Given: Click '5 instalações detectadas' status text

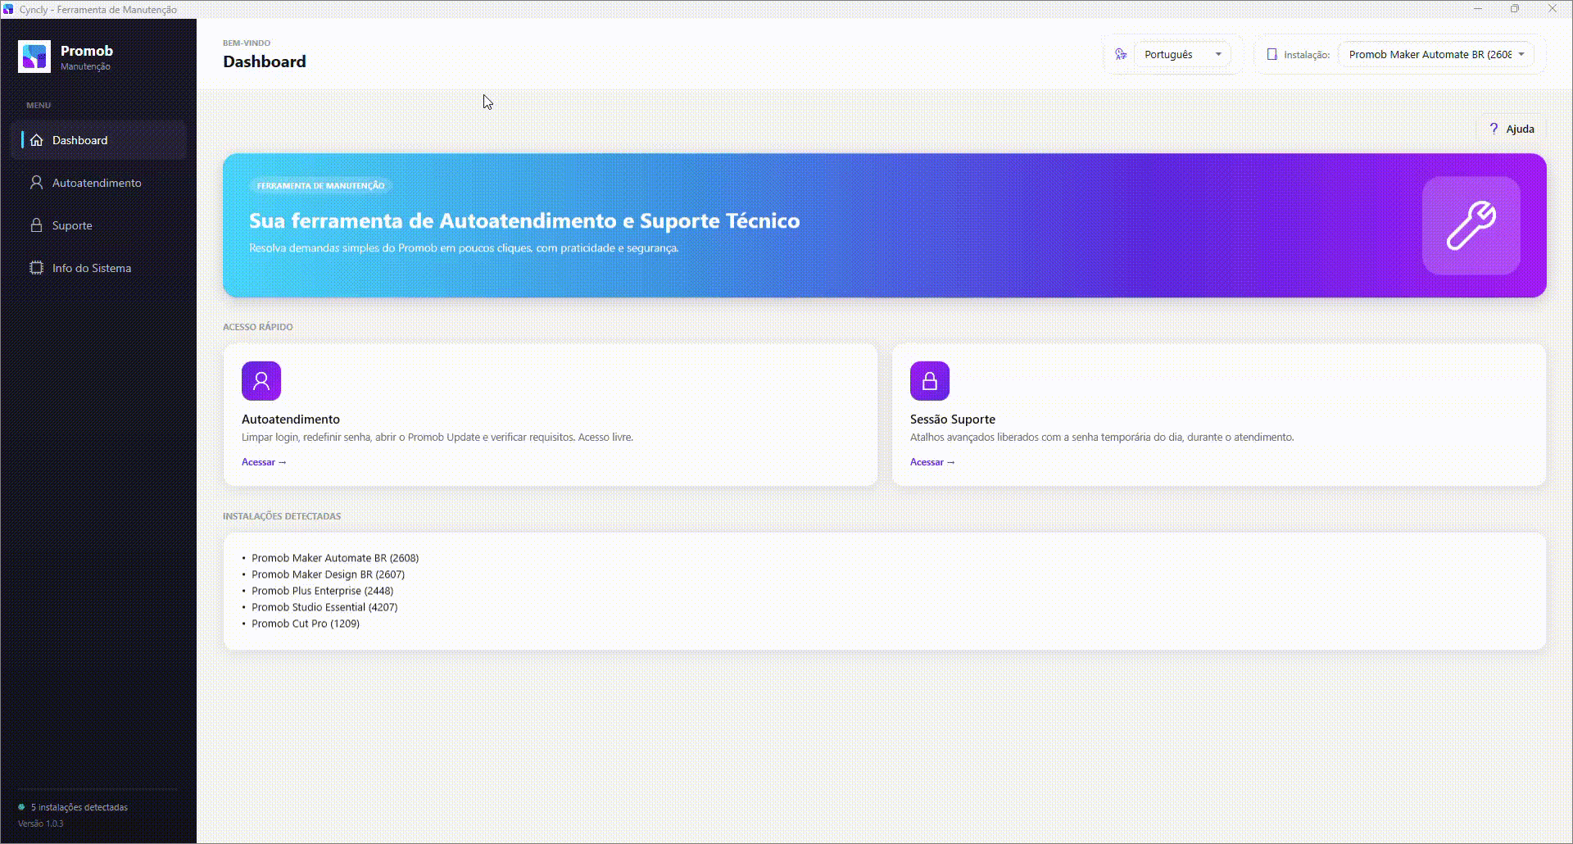Looking at the screenshot, I should click(x=79, y=807).
